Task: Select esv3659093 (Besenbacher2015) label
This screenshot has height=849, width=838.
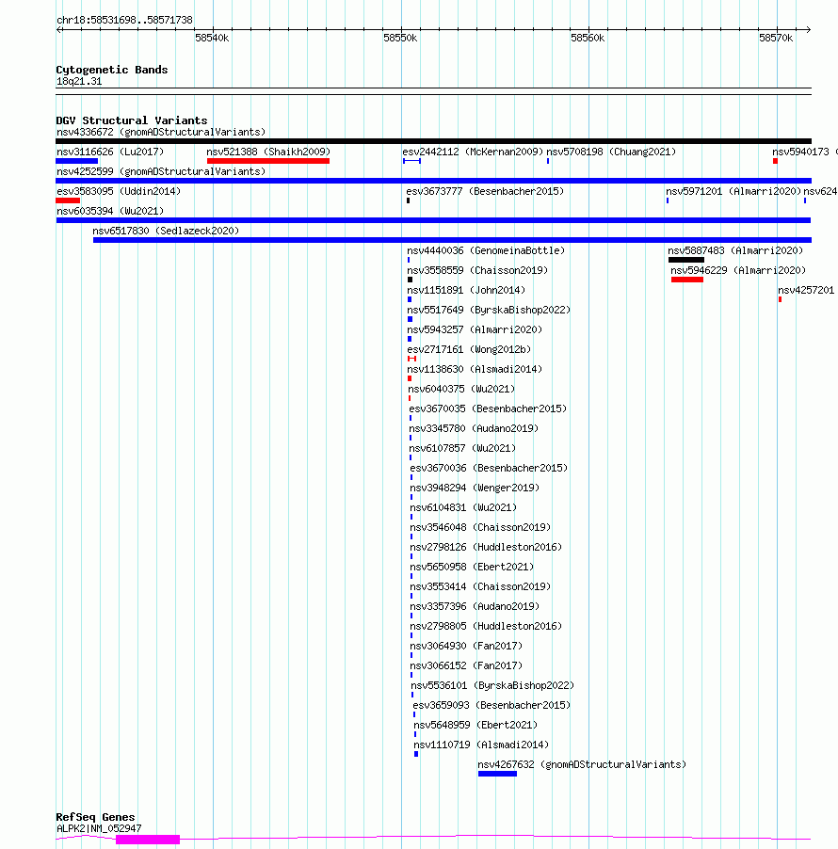Action: click(492, 705)
